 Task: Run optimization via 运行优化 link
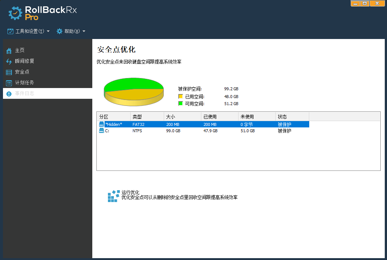[130, 192]
